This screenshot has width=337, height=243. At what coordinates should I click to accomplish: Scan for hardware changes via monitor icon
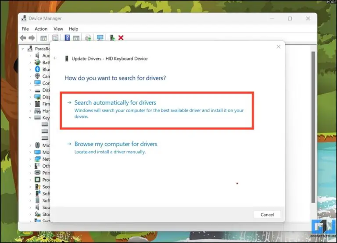tap(100, 38)
